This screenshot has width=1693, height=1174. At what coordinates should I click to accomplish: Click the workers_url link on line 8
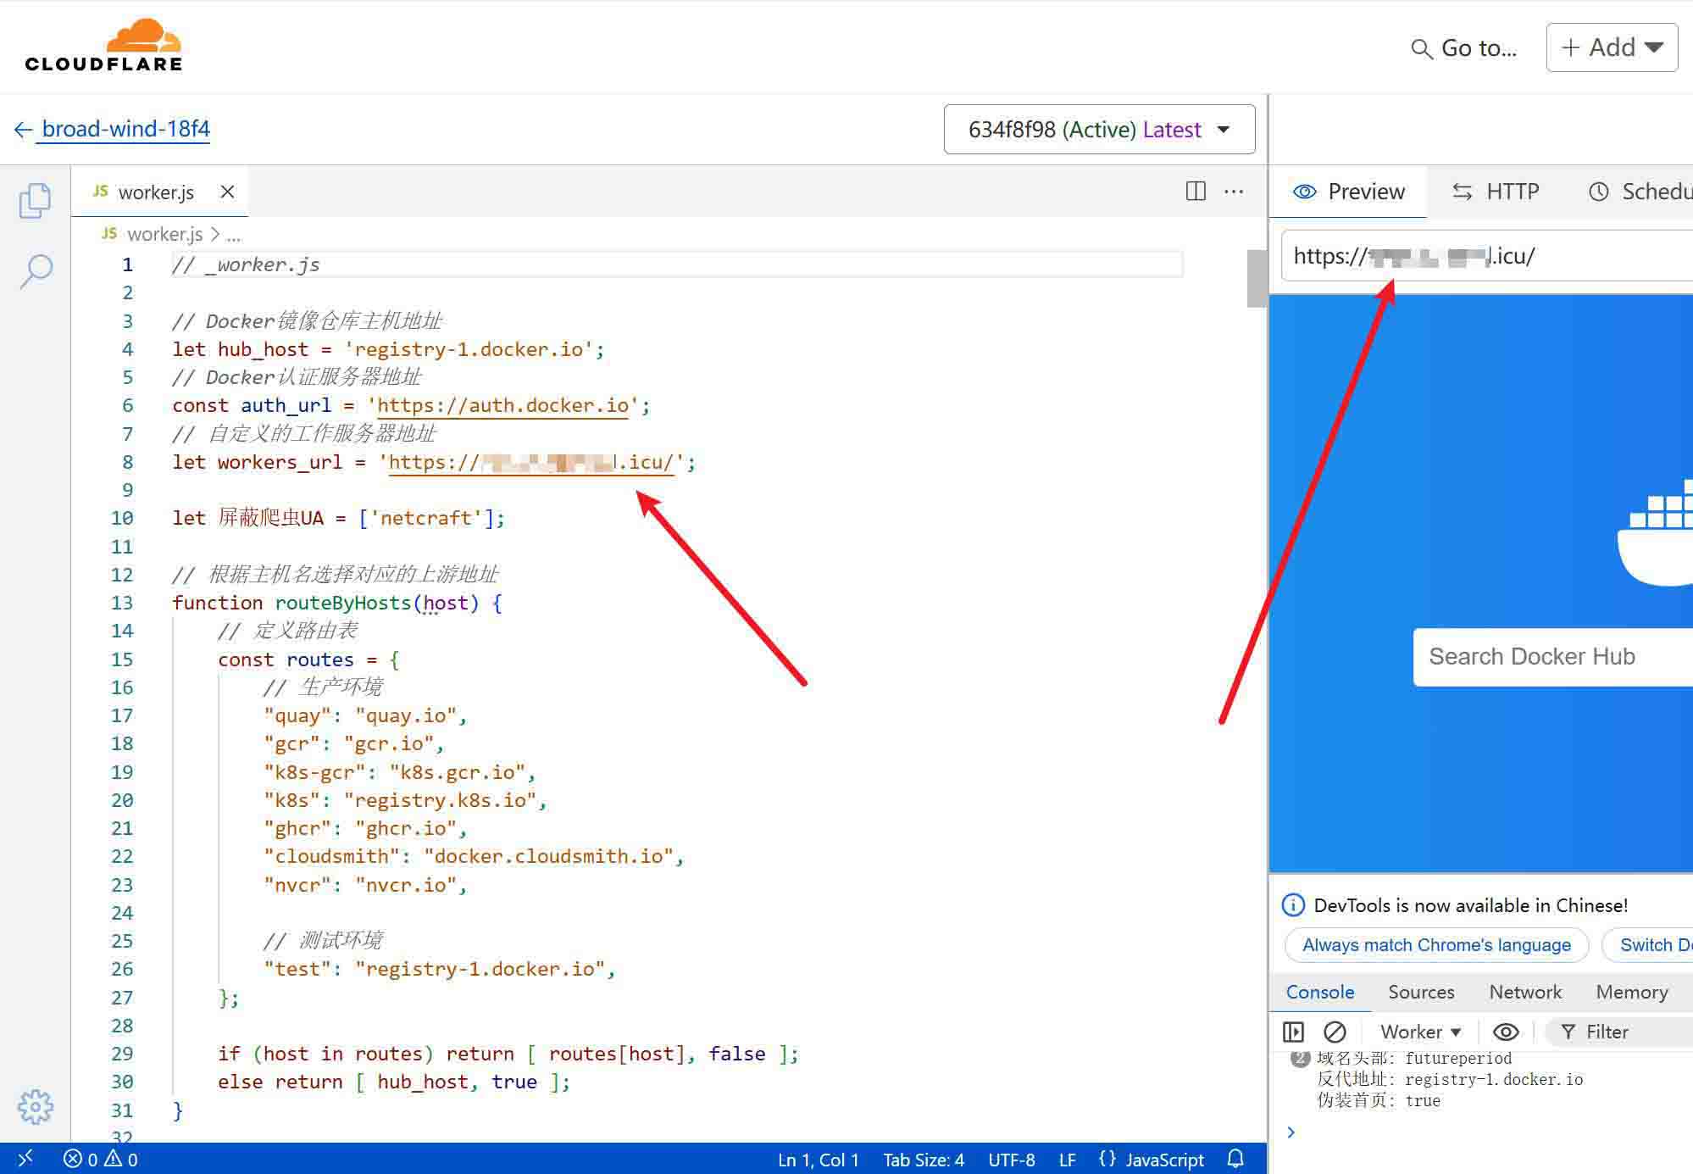531,463
